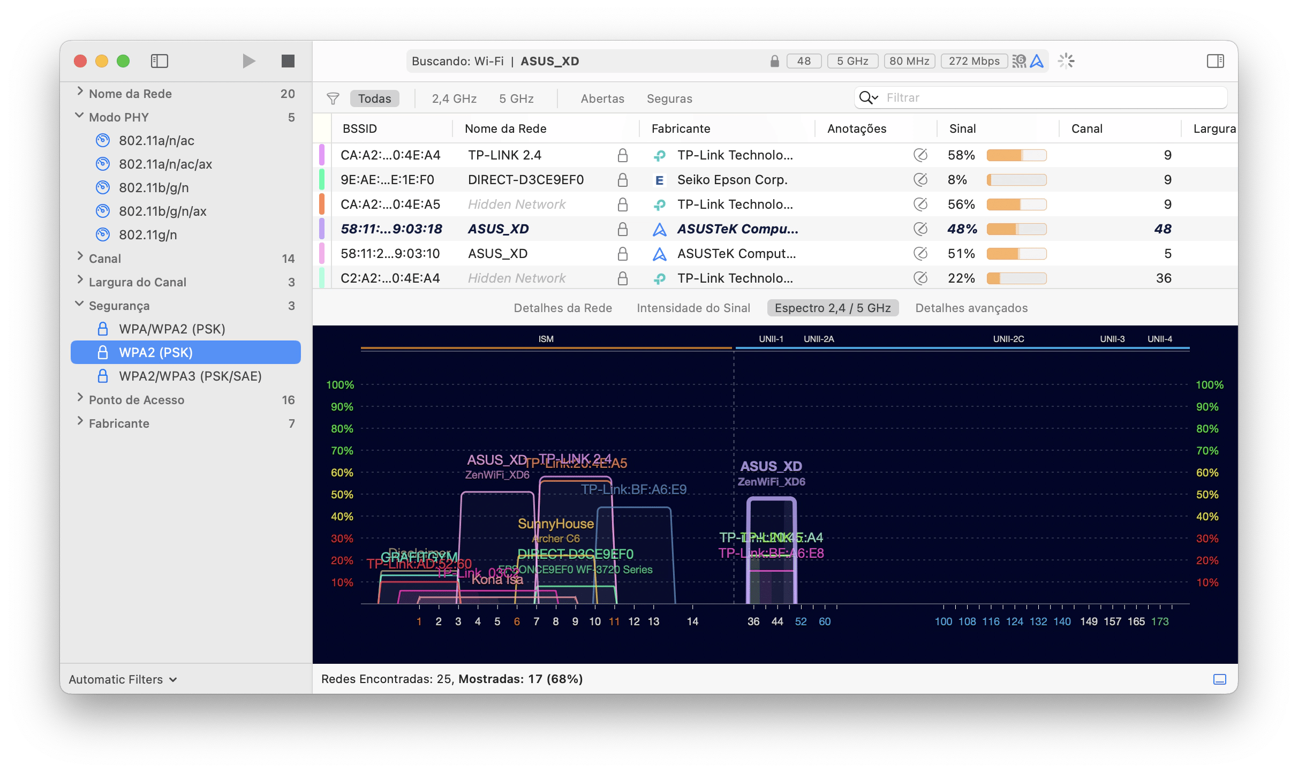
Task: Select channel 149 marker on spectrum
Action: [x=1089, y=622]
